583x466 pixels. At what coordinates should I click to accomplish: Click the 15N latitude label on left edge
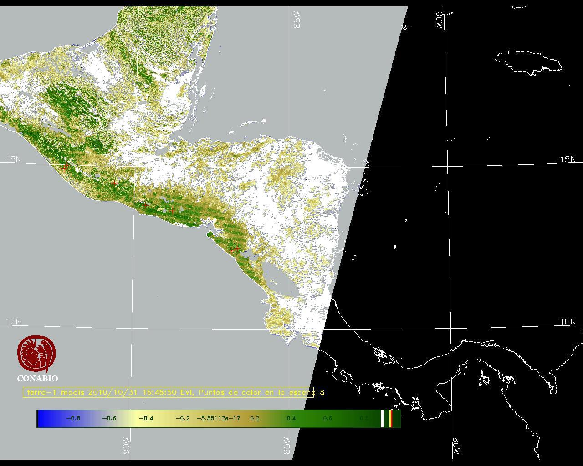click(13, 159)
